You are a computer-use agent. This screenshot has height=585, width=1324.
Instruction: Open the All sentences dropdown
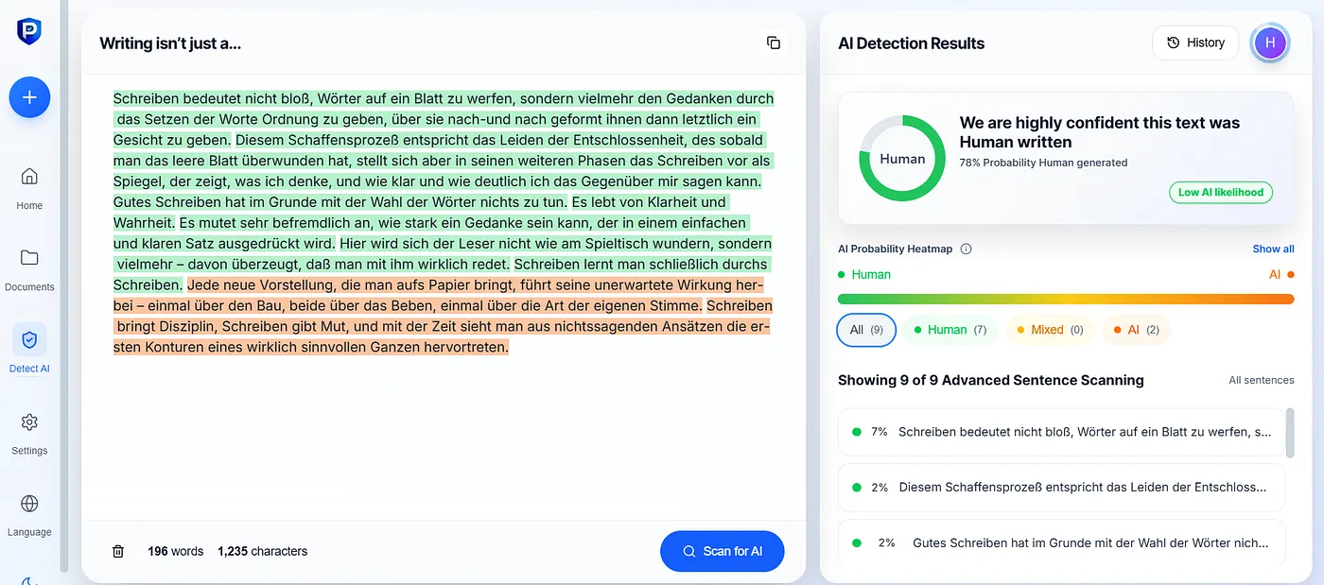click(x=1261, y=380)
